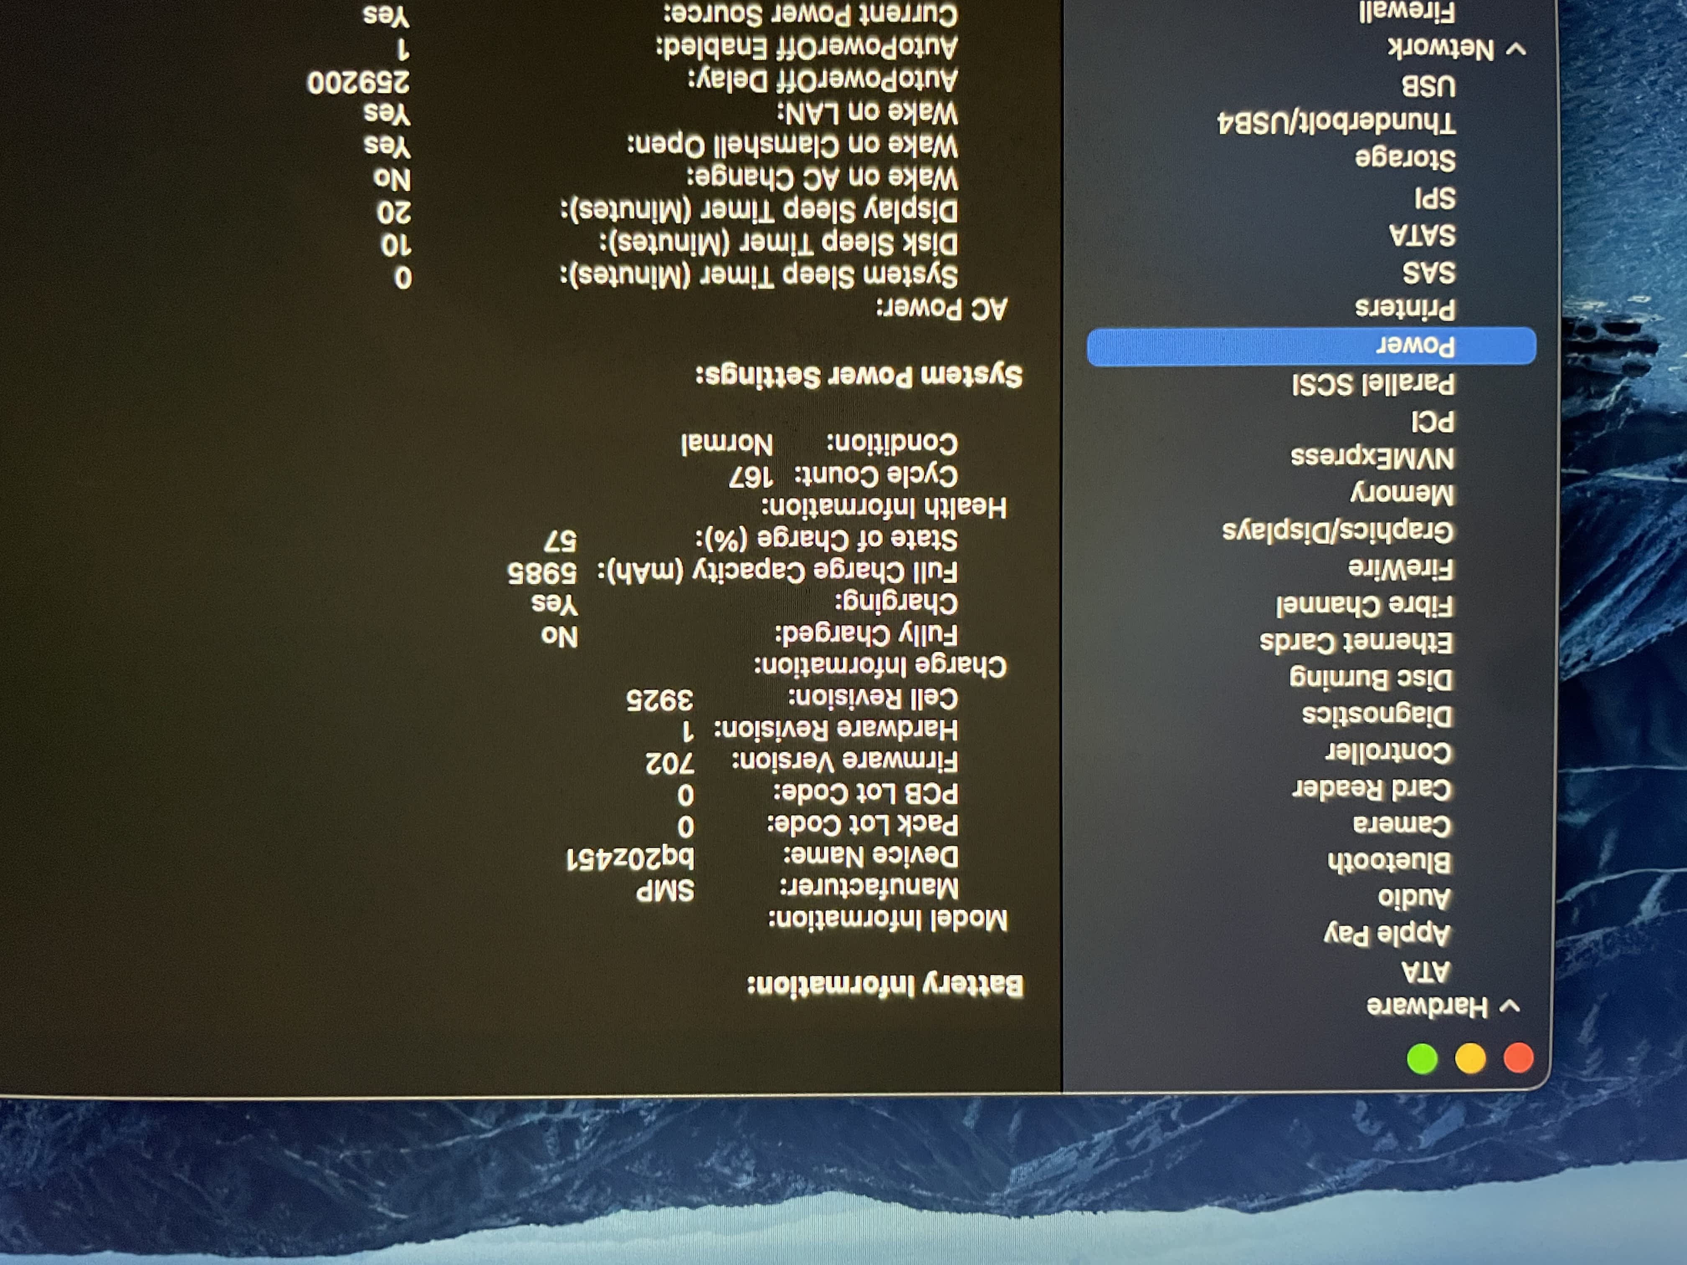Collapse the Network section chevron
This screenshot has width=1687, height=1265.
[x=1516, y=50]
